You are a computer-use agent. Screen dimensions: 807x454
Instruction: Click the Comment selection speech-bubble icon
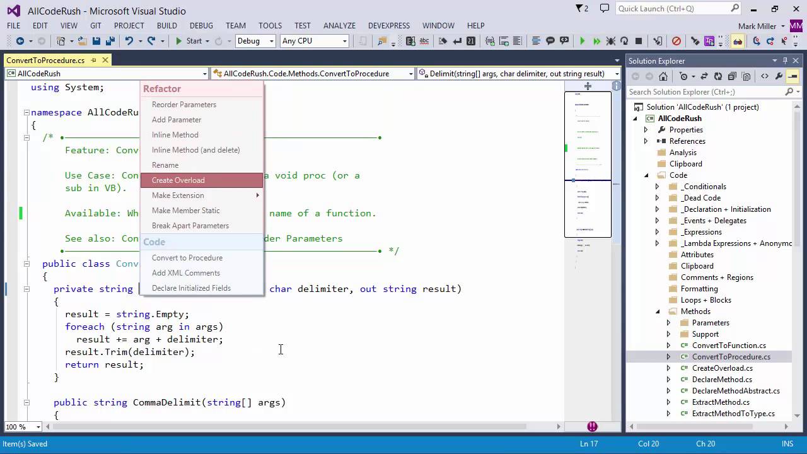550,41
